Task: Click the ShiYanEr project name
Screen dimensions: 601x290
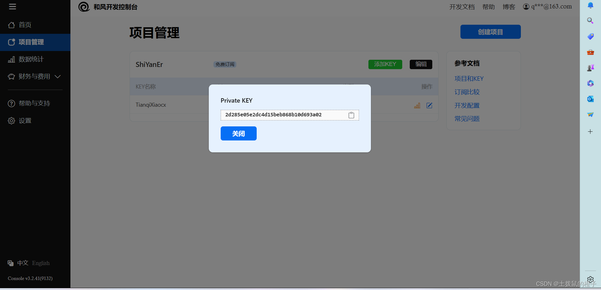Action: click(x=149, y=64)
